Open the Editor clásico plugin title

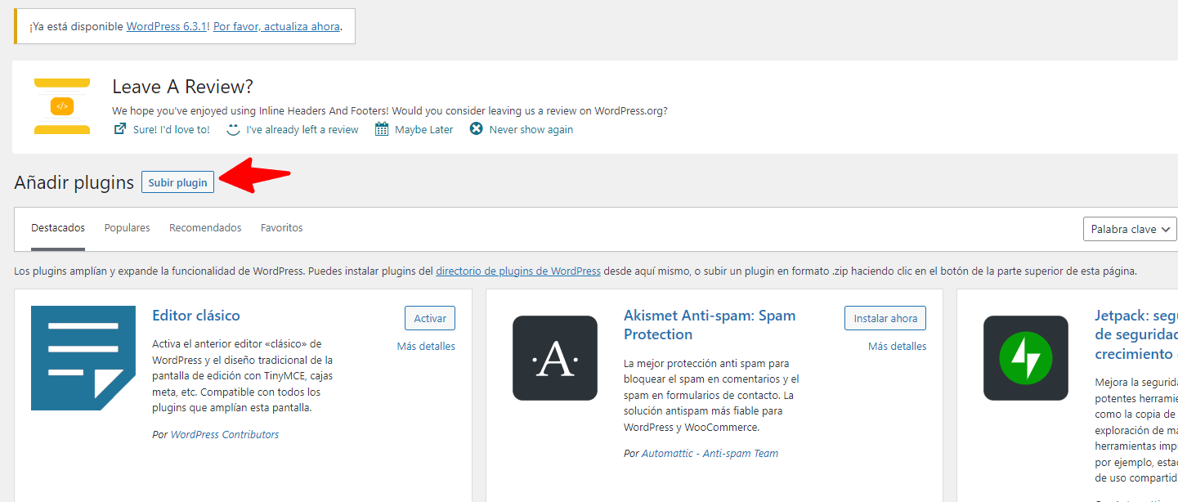pyautogui.click(x=196, y=316)
